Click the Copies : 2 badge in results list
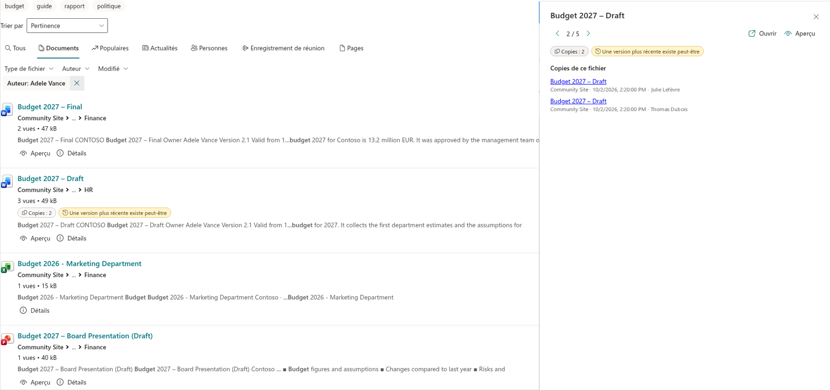The image size is (830, 390). (x=37, y=213)
